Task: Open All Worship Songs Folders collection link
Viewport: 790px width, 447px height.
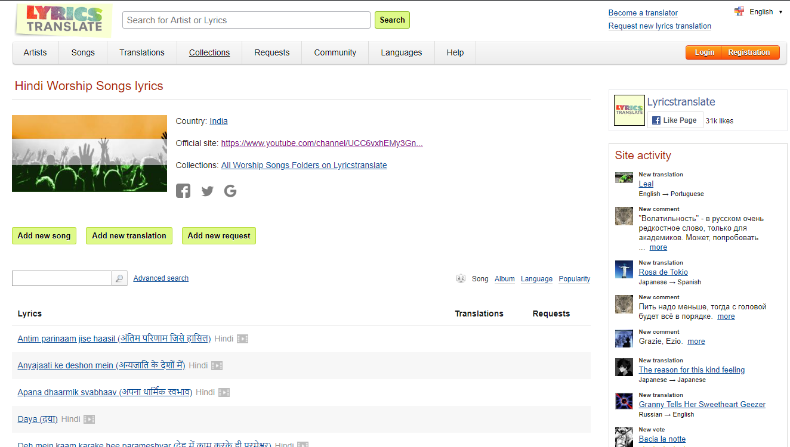Action: tap(304, 165)
